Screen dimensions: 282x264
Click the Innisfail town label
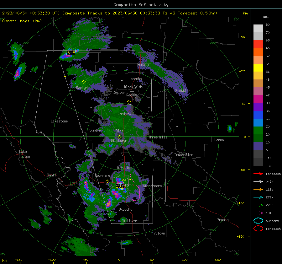click(x=126, y=114)
